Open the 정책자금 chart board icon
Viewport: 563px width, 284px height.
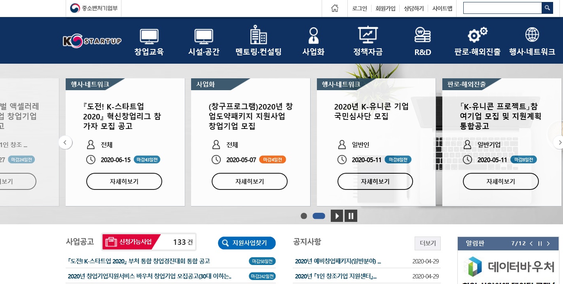pos(368,34)
